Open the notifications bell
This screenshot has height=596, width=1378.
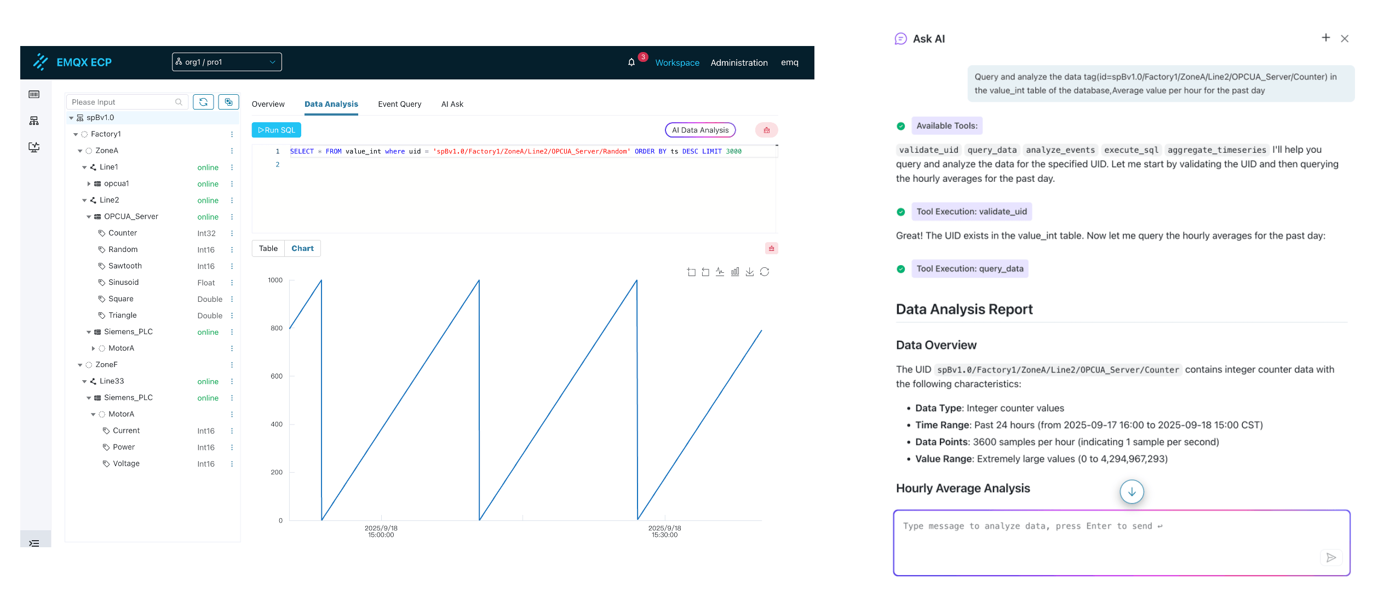(631, 62)
